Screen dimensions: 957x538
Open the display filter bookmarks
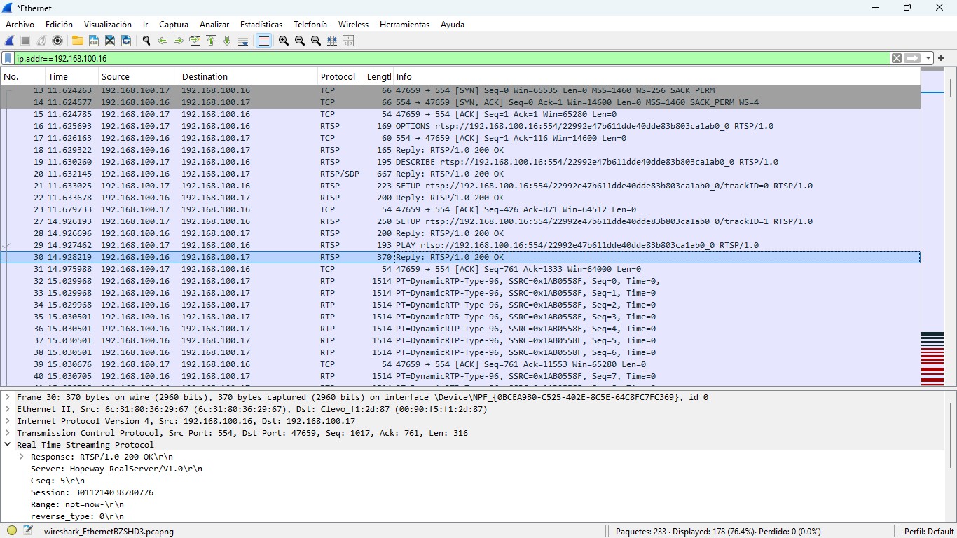(x=8, y=58)
